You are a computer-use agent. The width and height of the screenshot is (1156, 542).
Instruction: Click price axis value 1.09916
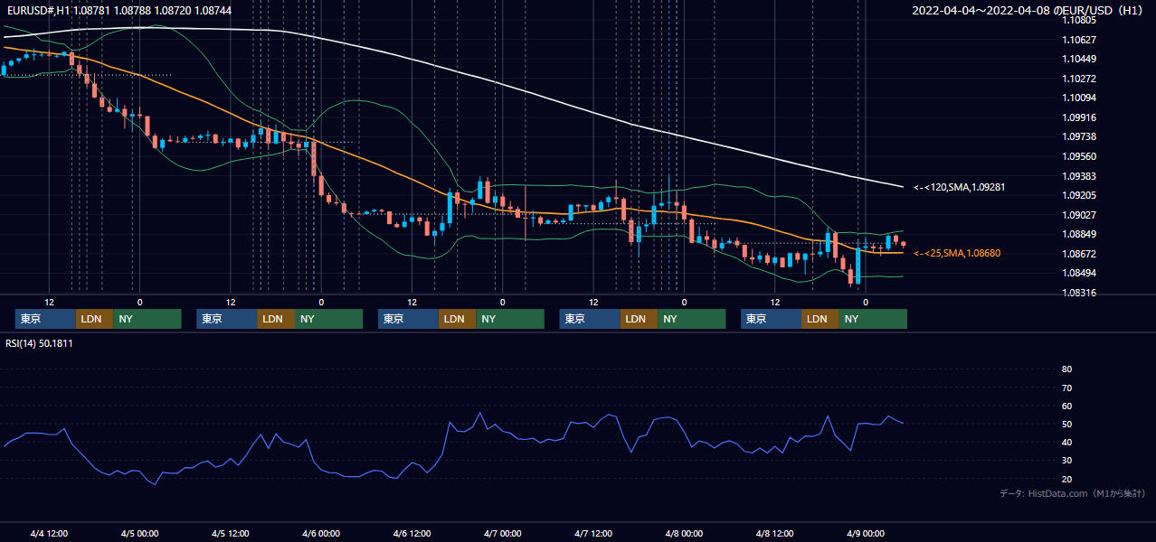tap(1079, 117)
